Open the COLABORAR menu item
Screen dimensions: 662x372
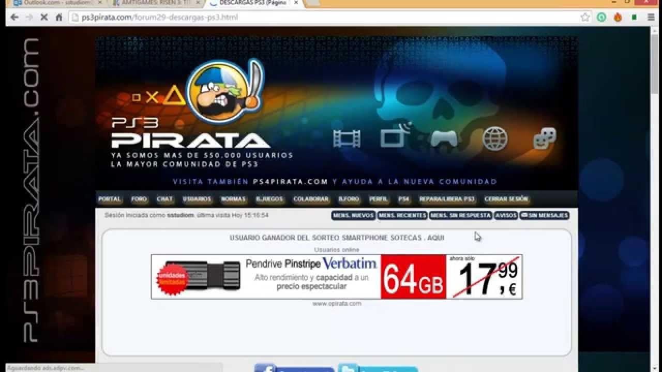[x=311, y=199]
